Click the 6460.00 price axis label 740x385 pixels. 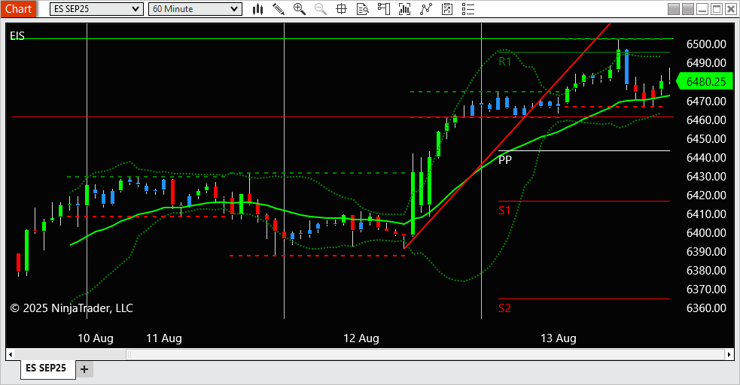[x=706, y=120]
